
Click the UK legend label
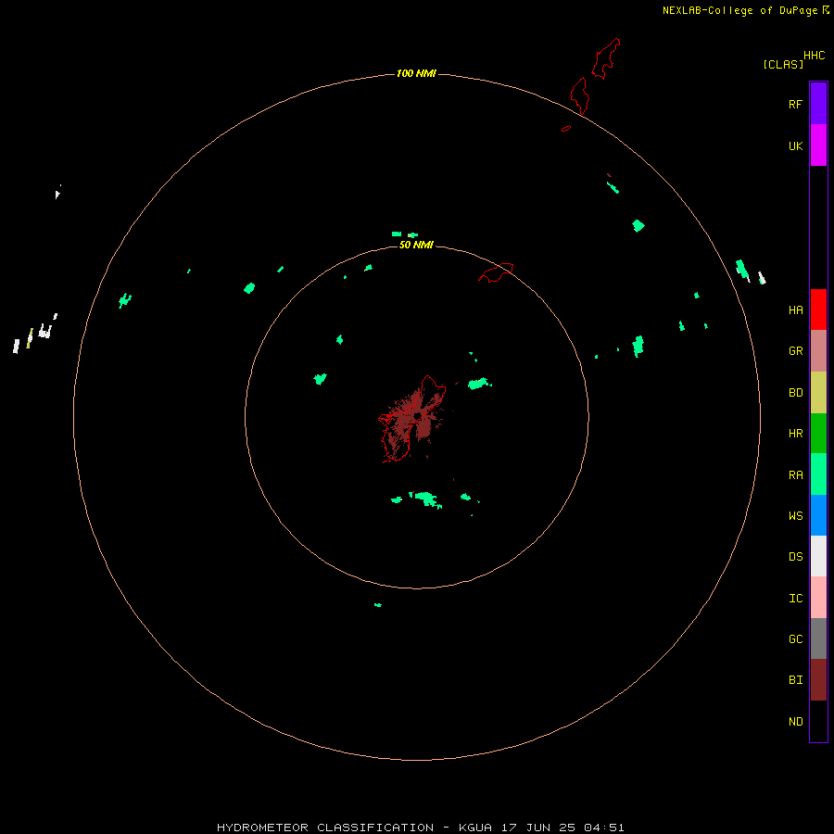[795, 145]
